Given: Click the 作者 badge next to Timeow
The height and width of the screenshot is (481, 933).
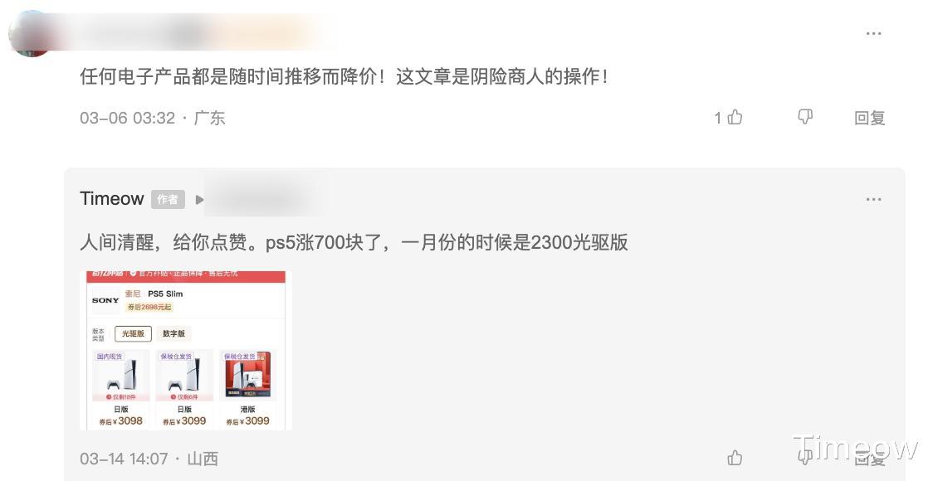Looking at the screenshot, I should (x=168, y=199).
